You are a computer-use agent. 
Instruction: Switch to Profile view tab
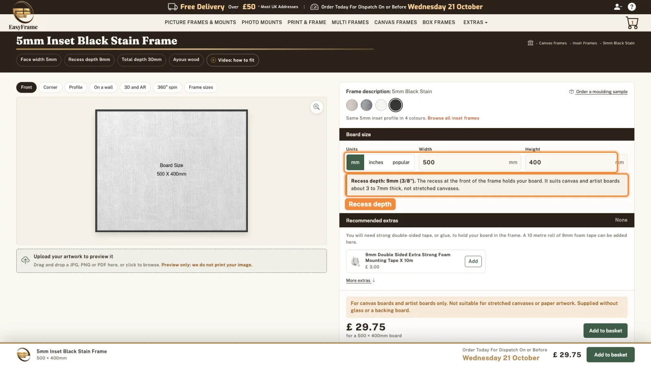[x=76, y=87]
